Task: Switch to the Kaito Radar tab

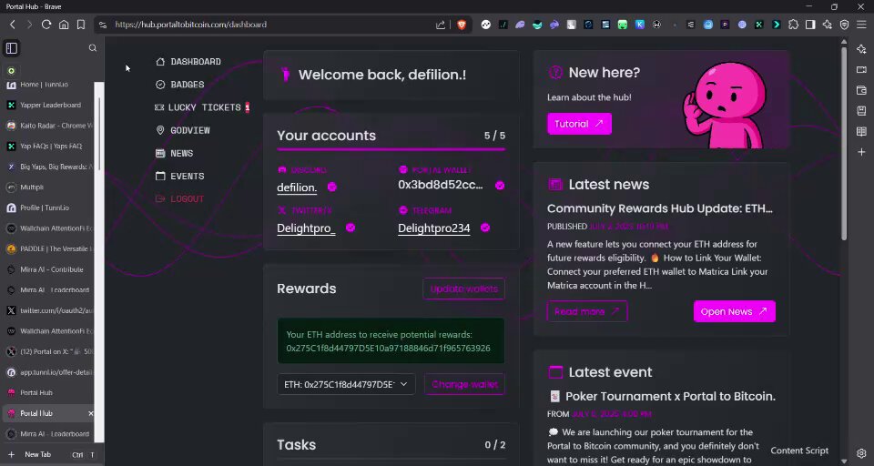Action: point(48,126)
